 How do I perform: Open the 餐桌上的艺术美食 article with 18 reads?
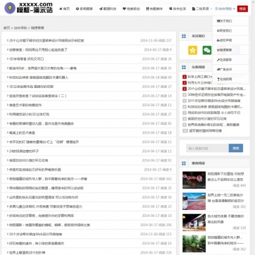point(22,132)
